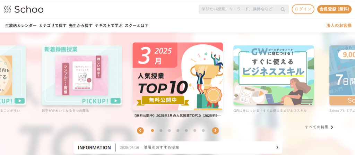Open the 人気授業 TOP10 banner

point(178,76)
